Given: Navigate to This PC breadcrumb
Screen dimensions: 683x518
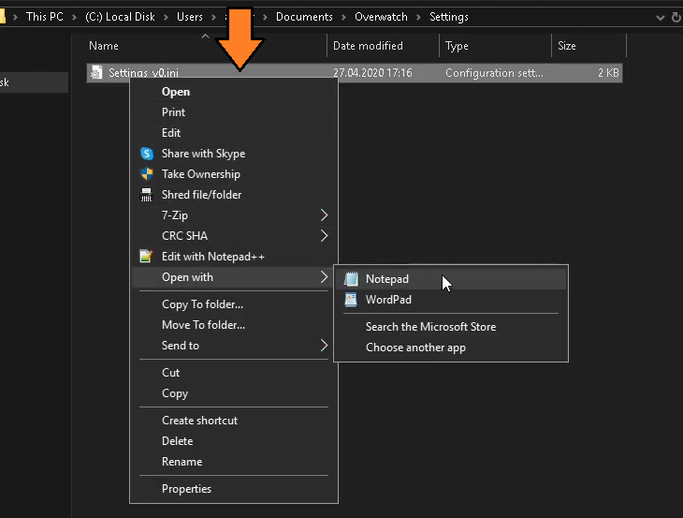Looking at the screenshot, I should coord(44,17).
